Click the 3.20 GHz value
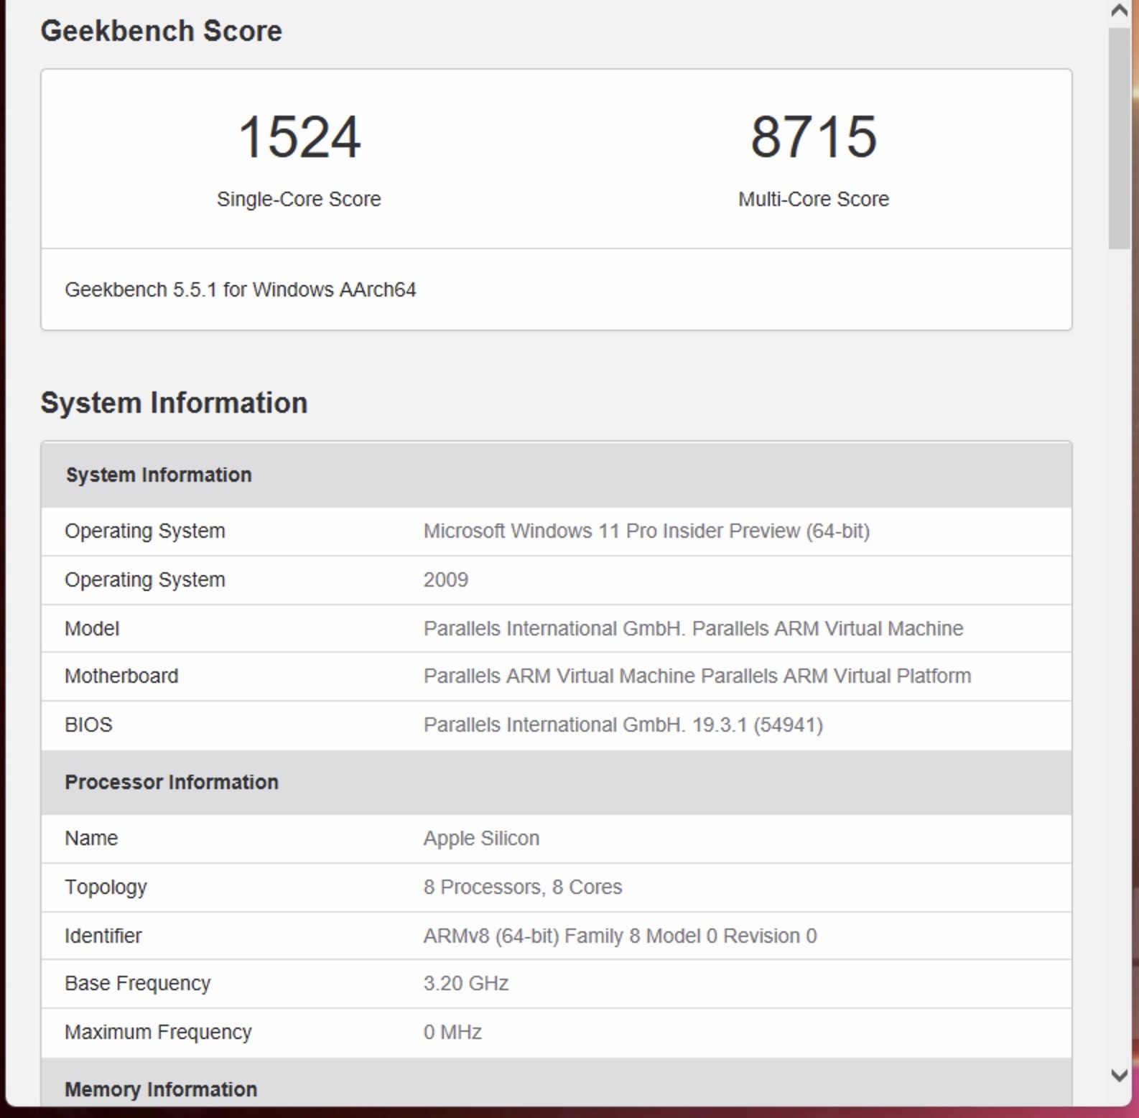Screen dimensions: 1139x1118 [466, 983]
